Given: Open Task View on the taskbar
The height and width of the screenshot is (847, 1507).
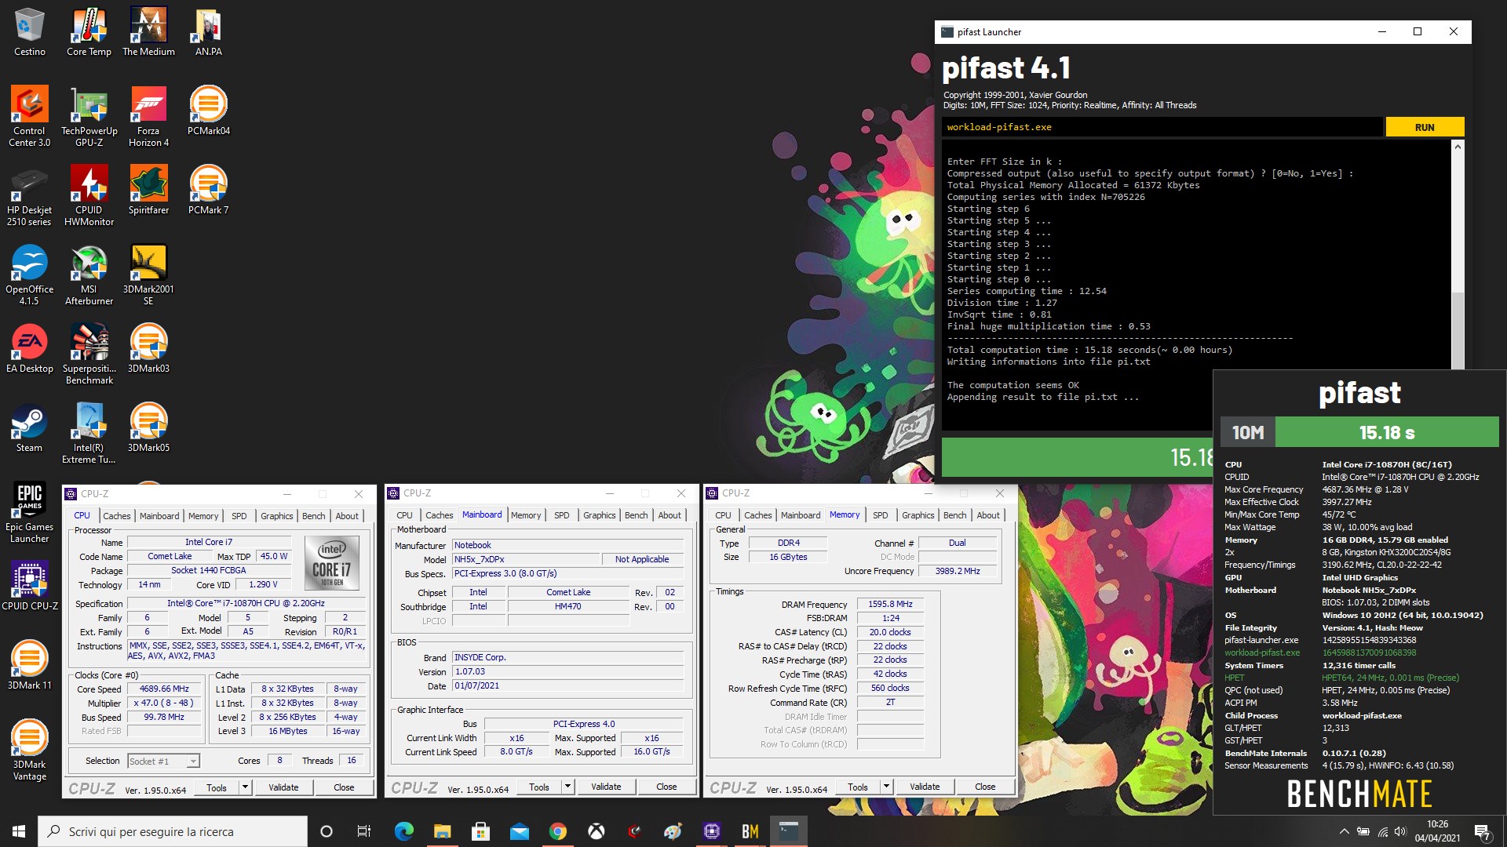Looking at the screenshot, I should (x=363, y=831).
